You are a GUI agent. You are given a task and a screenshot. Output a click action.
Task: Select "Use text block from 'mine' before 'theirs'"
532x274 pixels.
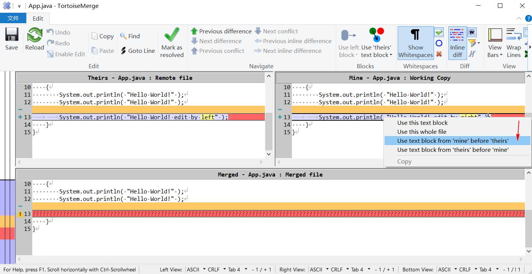[457, 141]
